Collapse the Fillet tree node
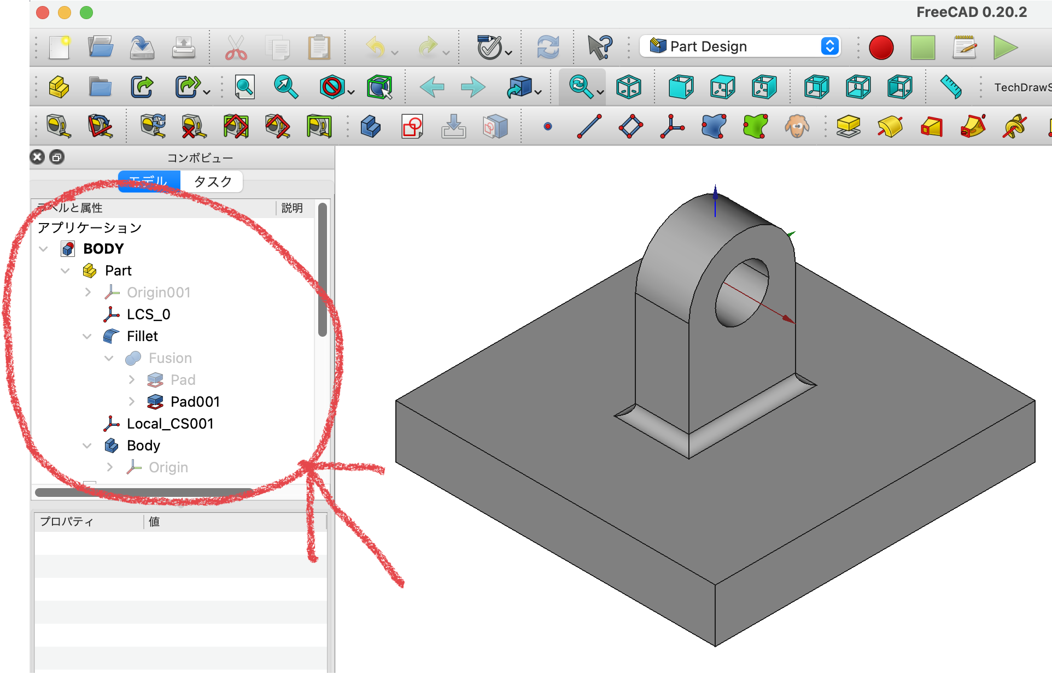Viewport: 1052px width, 680px height. 87,336
